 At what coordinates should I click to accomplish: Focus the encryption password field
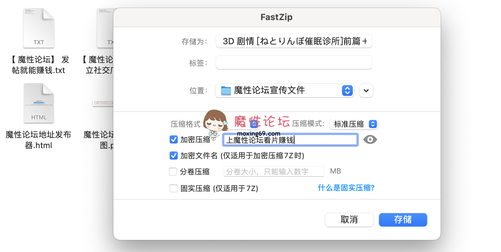pyautogui.click(x=290, y=140)
